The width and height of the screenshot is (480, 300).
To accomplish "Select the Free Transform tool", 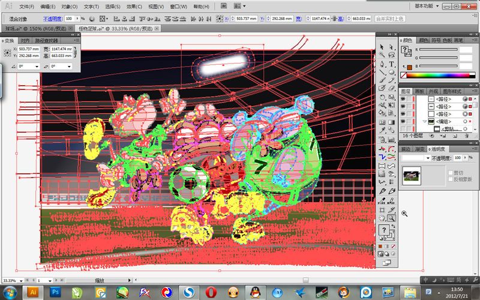I will pyautogui.click(x=391, y=105).
